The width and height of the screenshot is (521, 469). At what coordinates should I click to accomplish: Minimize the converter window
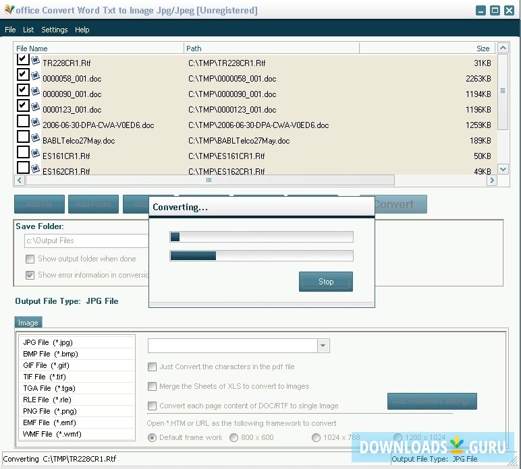coord(481,10)
